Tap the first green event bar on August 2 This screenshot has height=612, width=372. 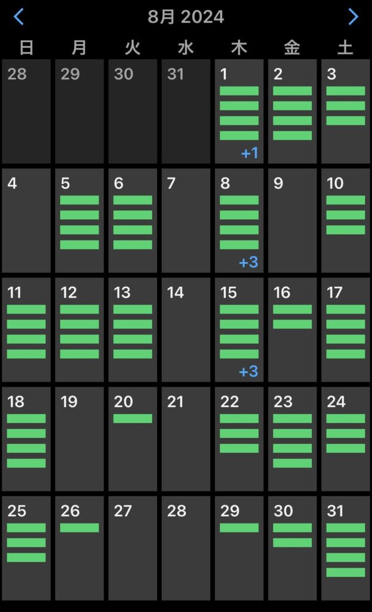click(292, 91)
